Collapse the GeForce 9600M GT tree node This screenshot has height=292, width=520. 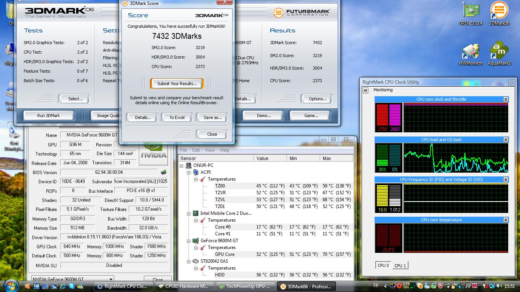pos(188,241)
